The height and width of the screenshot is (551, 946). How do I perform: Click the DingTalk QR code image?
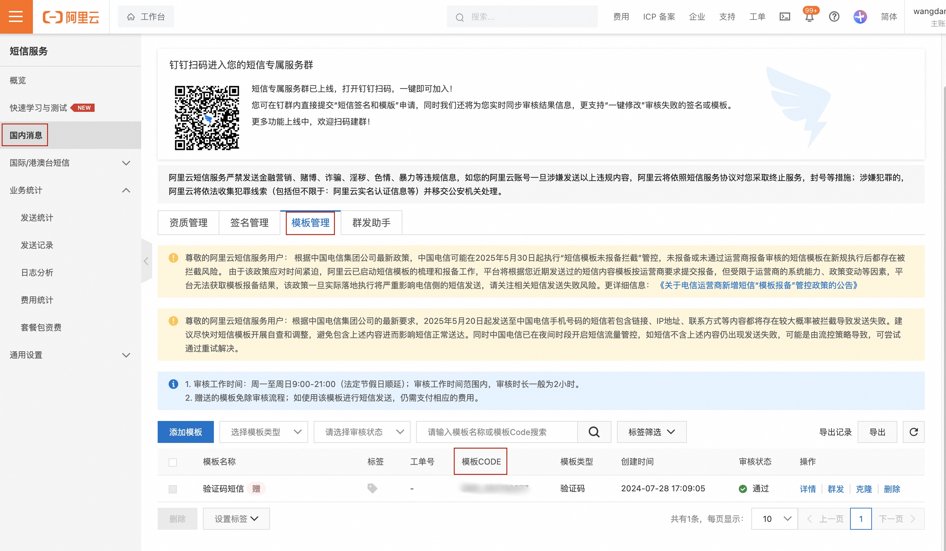[206, 118]
